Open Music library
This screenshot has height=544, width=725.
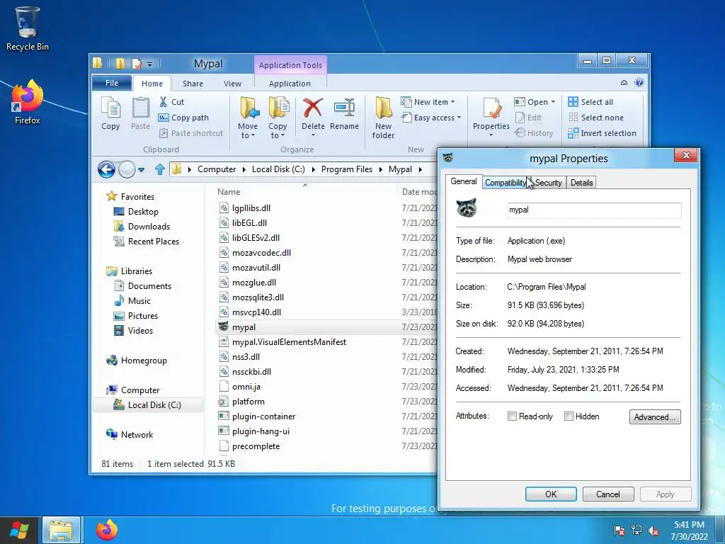(139, 300)
